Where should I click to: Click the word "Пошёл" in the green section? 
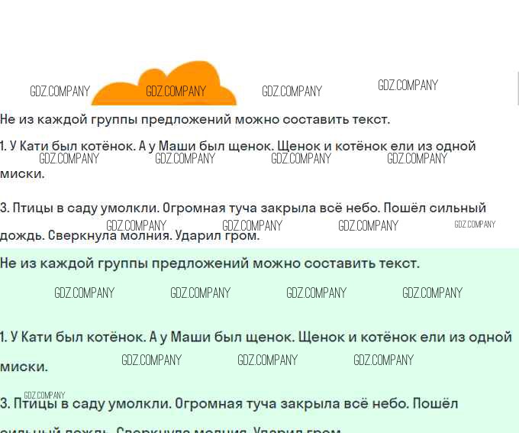click(437, 403)
